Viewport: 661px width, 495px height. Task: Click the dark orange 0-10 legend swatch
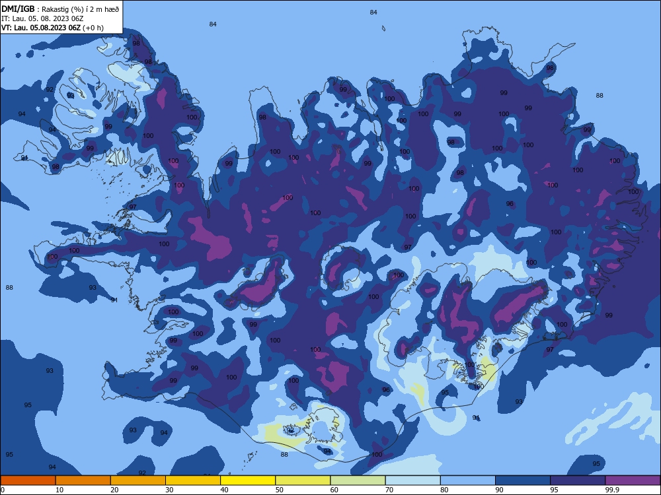tap(28, 480)
